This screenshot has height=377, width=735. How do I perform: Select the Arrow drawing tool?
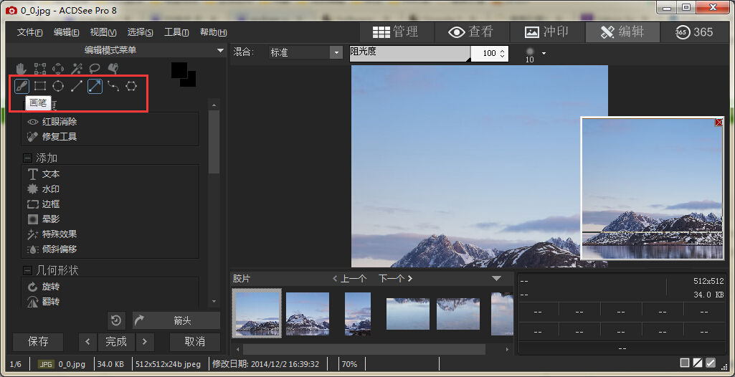click(x=95, y=87)
